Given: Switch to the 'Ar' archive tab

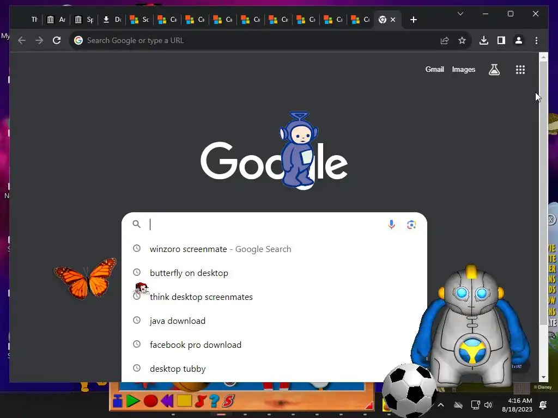Looking at the screenshot, I should pos(57,20).
